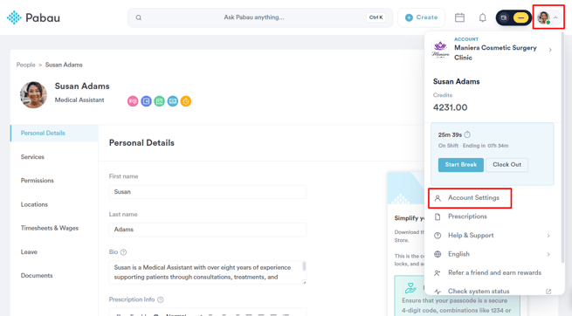572x316 pixels.
Task: Click Susan Adams breadcrumb text
Action: tap(64, 65)
